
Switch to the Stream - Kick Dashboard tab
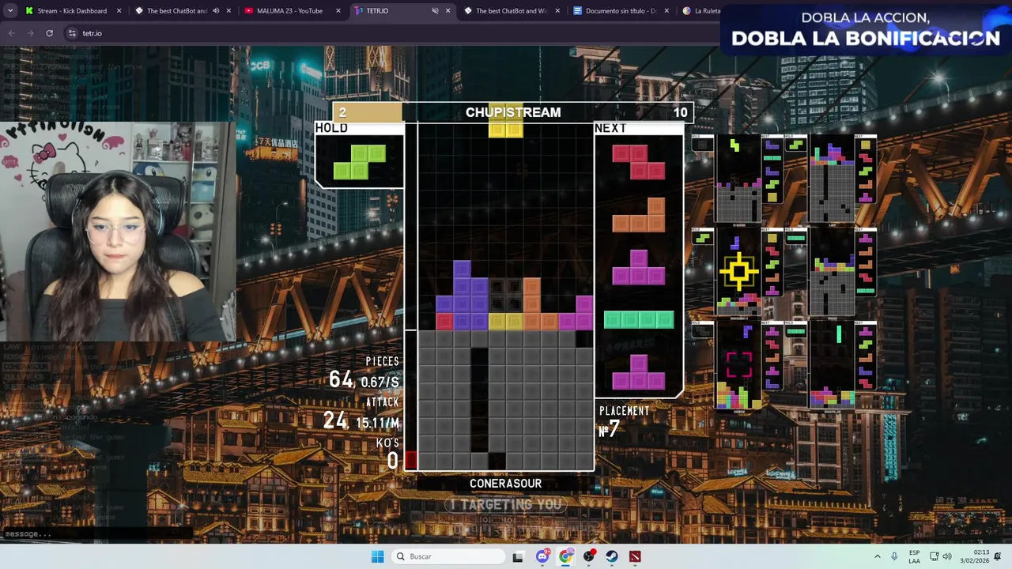73,11
